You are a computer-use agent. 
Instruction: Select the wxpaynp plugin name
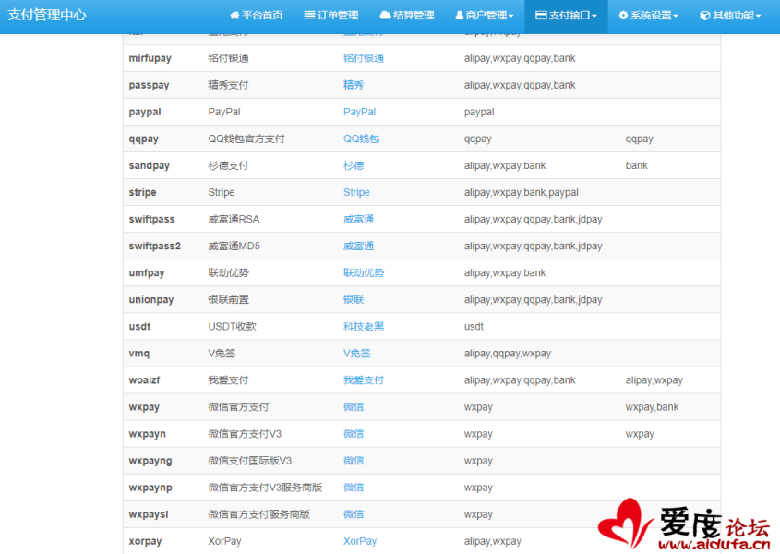pyautogui.click(x=150, y=488)
